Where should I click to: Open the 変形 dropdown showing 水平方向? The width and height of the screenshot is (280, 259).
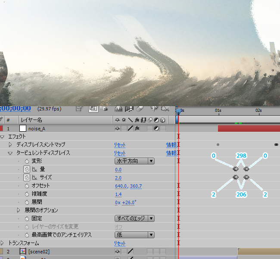click(134, 161)
